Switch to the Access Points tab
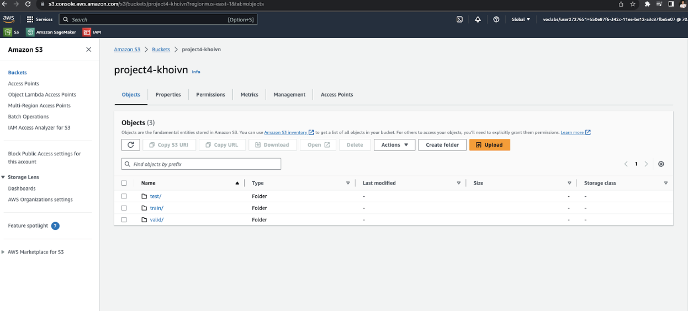 pos(337,95)
